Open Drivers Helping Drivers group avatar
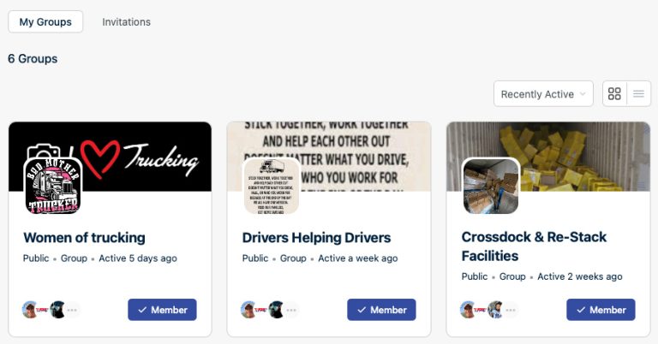This screenshot has width=658, height=344. 272,186
